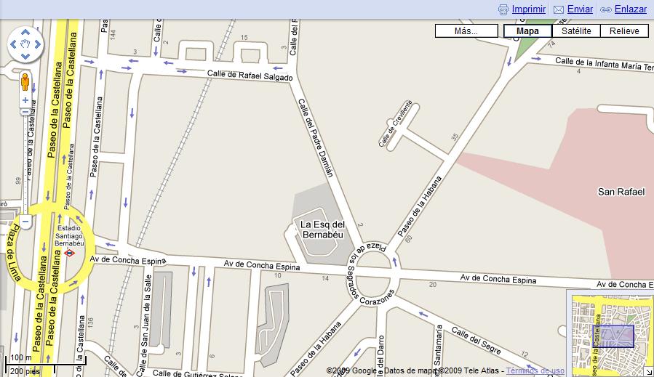Viewport: 654px width, 377px height.
Task: Open the Imprimir link
Action: pos(529,9)
